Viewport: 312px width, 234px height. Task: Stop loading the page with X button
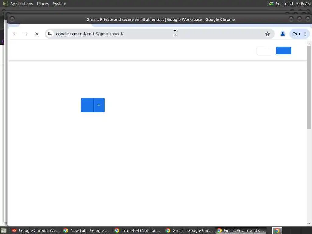[x=37, y=34]
